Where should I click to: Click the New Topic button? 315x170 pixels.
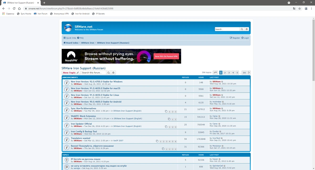[x=71, y=72]
